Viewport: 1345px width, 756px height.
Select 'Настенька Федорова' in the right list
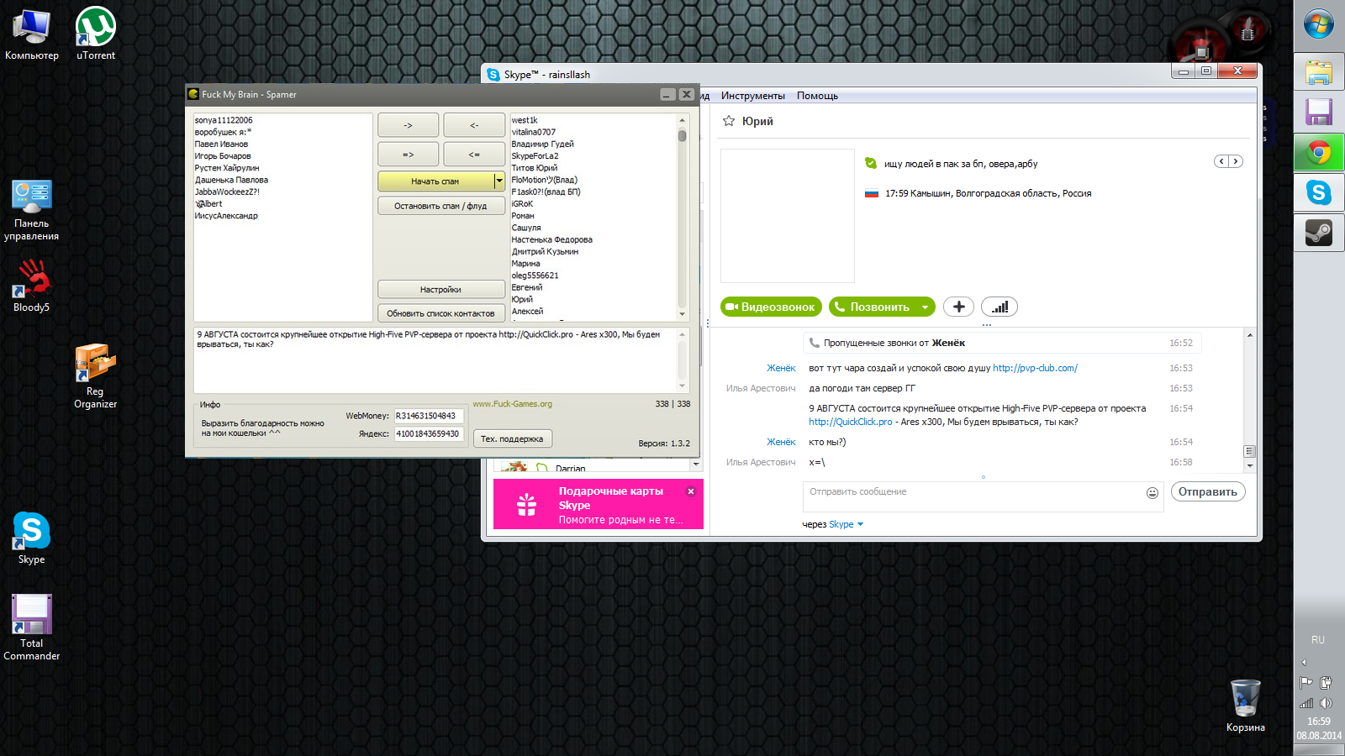pyautogui.click(x=551, y=239)
